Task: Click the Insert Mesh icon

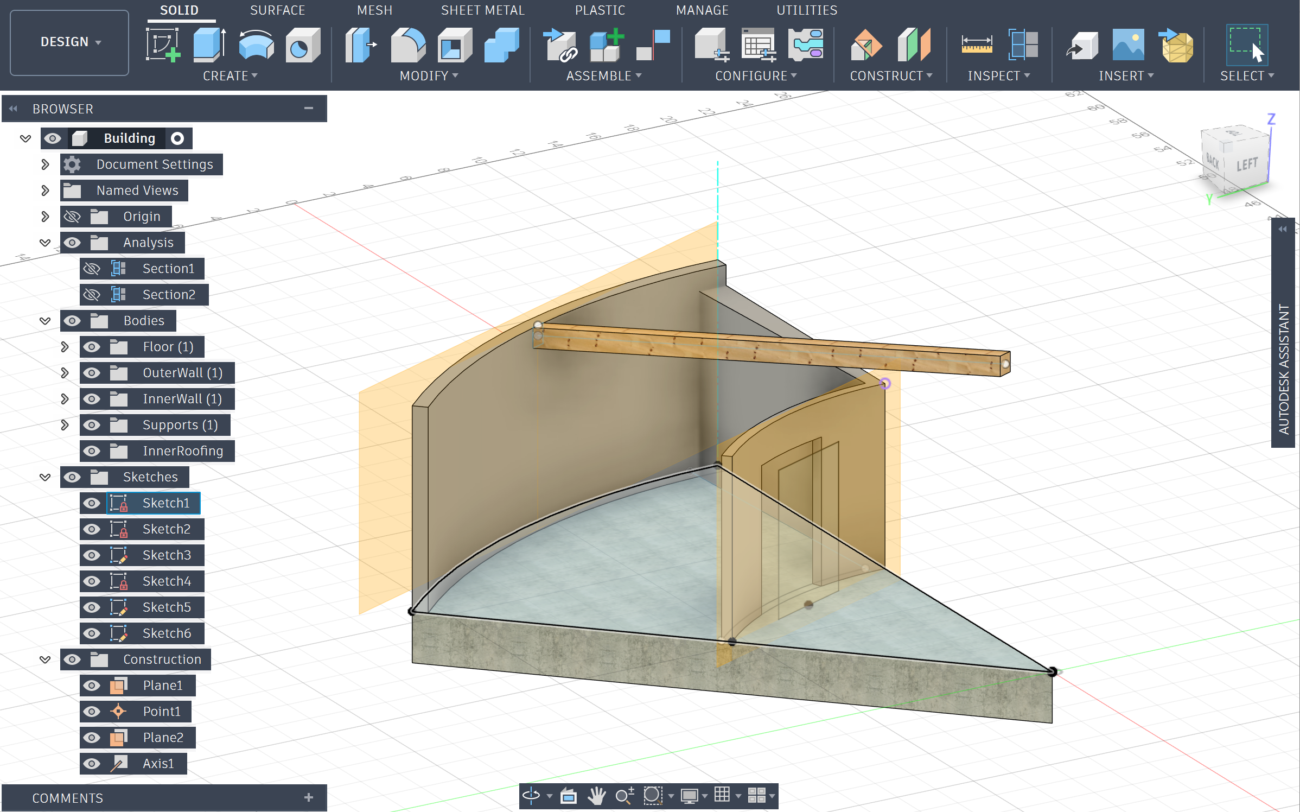Action: point(1176,45)
